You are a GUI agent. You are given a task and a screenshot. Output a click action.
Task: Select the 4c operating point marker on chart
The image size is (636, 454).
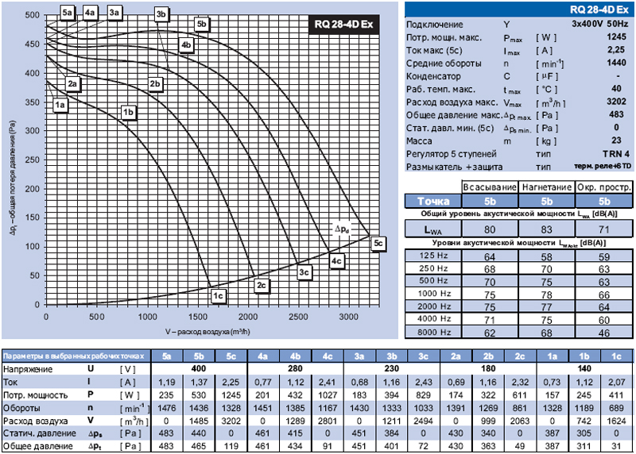(336, 260)
